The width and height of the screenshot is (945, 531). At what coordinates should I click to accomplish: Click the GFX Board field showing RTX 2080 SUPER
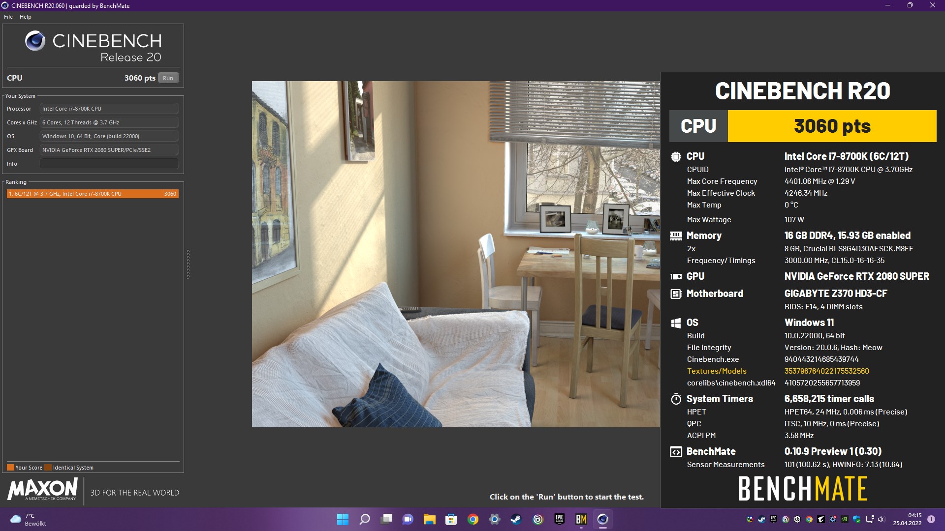109,150
